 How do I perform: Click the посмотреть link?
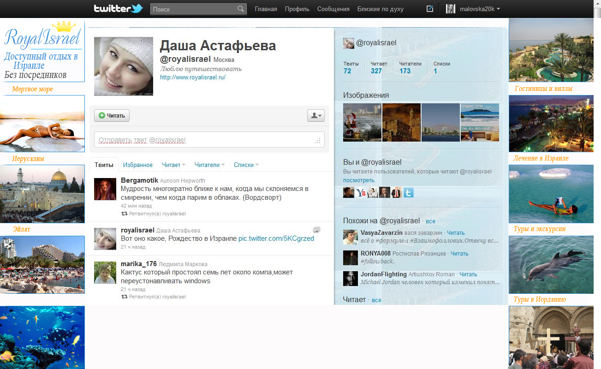tap(359, 180)
